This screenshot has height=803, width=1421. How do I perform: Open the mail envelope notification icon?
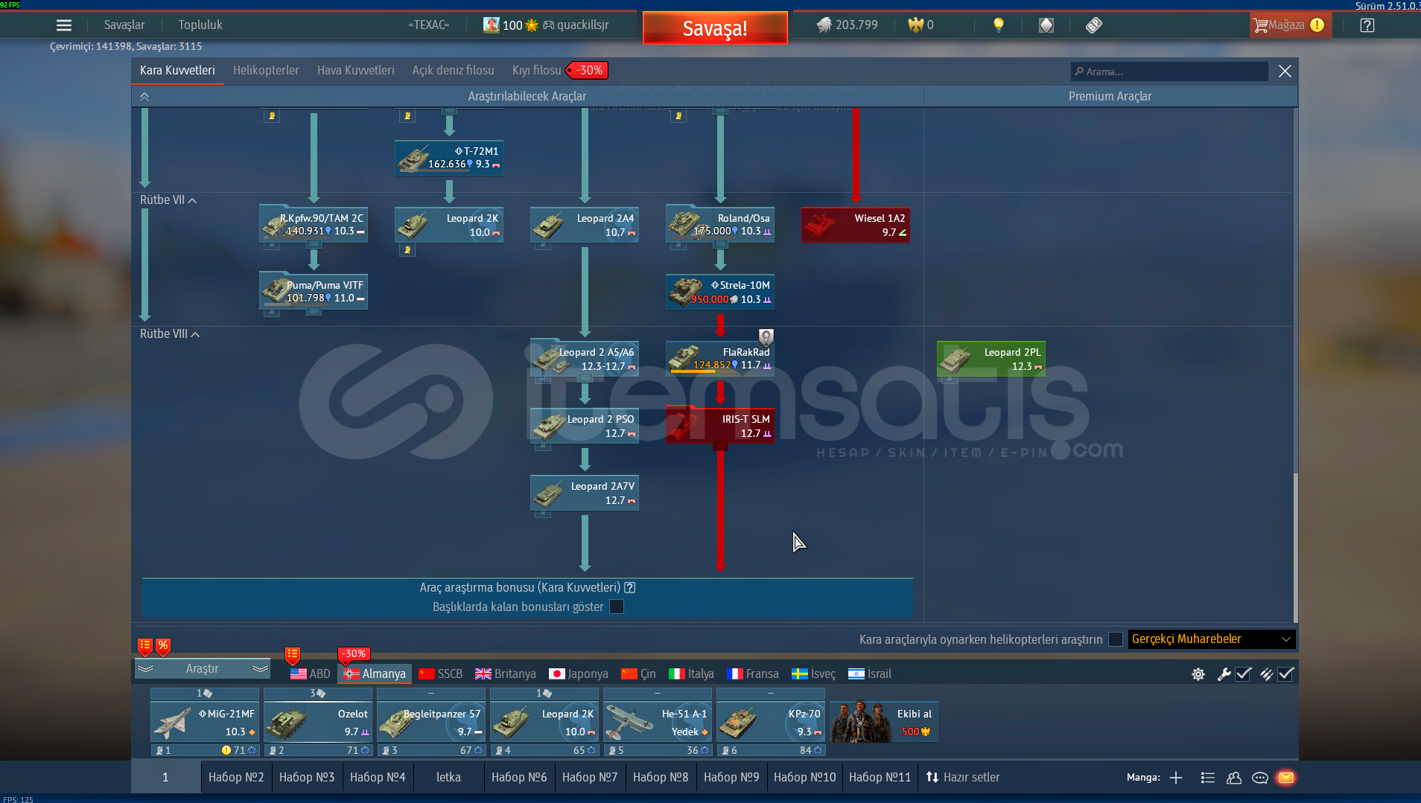pyautogui.click(x=1286, y=778)
